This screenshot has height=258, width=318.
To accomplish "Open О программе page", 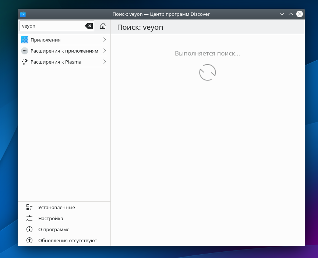I will click(64, 229).
